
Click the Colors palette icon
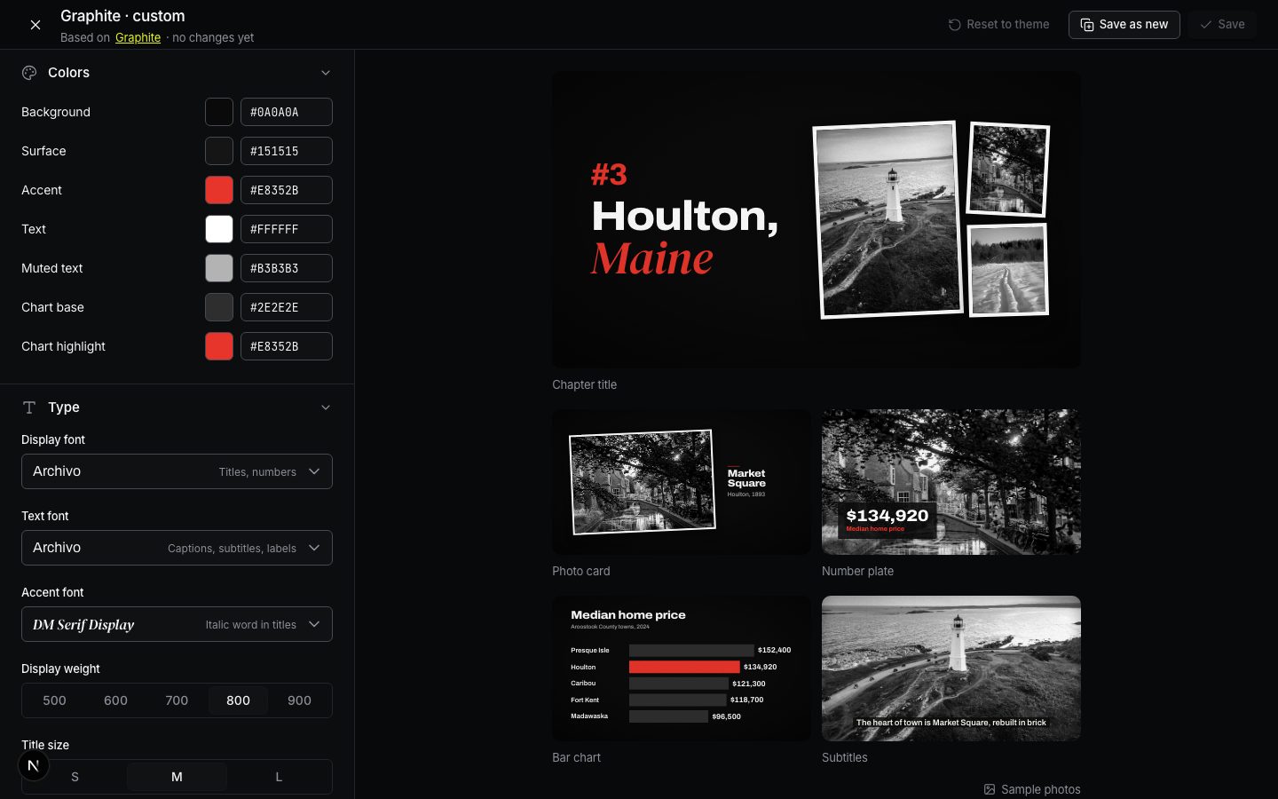[x=29, y=73]
